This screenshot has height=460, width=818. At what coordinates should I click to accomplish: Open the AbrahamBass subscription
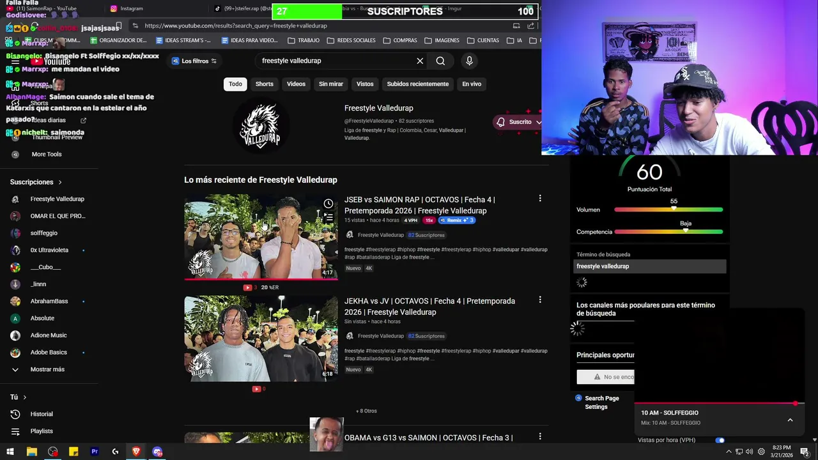click(49, 301)
